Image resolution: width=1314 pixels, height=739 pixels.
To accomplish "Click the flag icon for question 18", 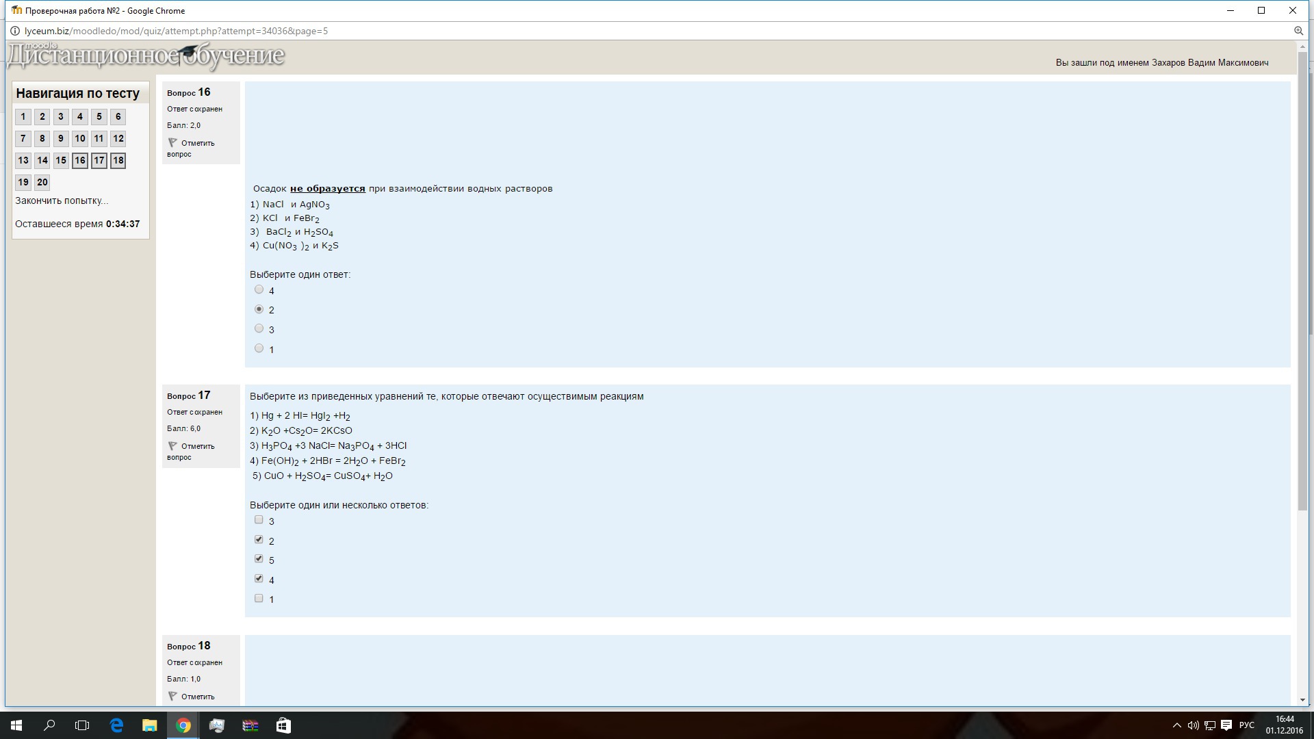I will click(172, 697).
